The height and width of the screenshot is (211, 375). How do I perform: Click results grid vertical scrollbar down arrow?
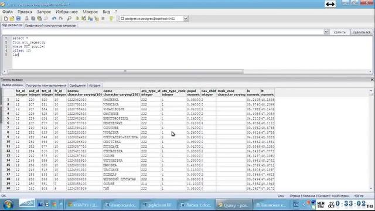(371, 189)
